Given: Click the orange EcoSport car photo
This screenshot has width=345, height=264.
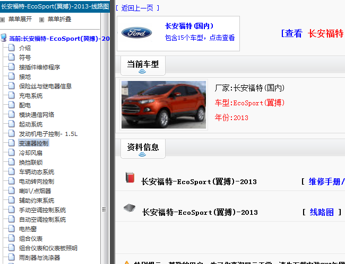Looking at the screenshot, I should pyautogui.click(x=163, y=105).
